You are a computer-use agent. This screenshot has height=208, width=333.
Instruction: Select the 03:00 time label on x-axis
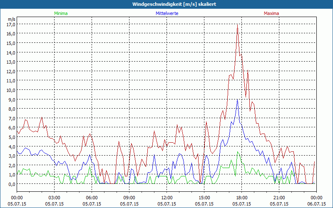click(54, 198)
